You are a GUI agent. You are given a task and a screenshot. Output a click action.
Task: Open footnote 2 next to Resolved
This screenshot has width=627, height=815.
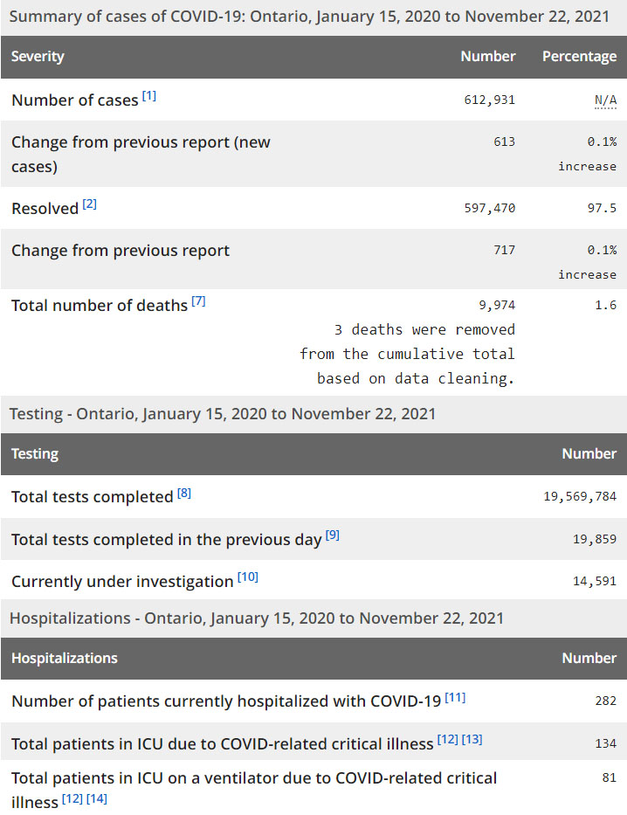pyautogui.click(x=89, y=204)
